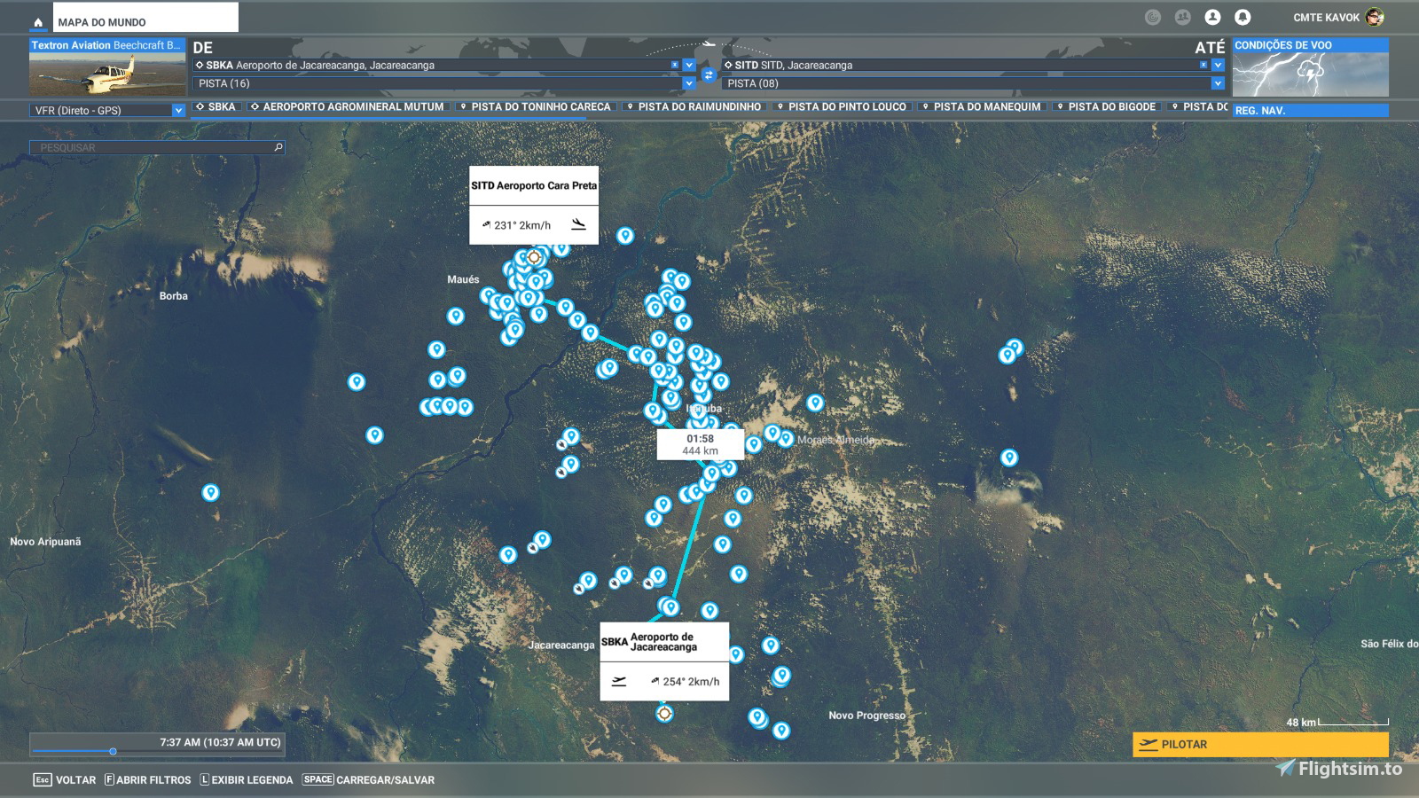Click Voltar (Esc) button
1419x798 pixels.
[x=65, y=779]
